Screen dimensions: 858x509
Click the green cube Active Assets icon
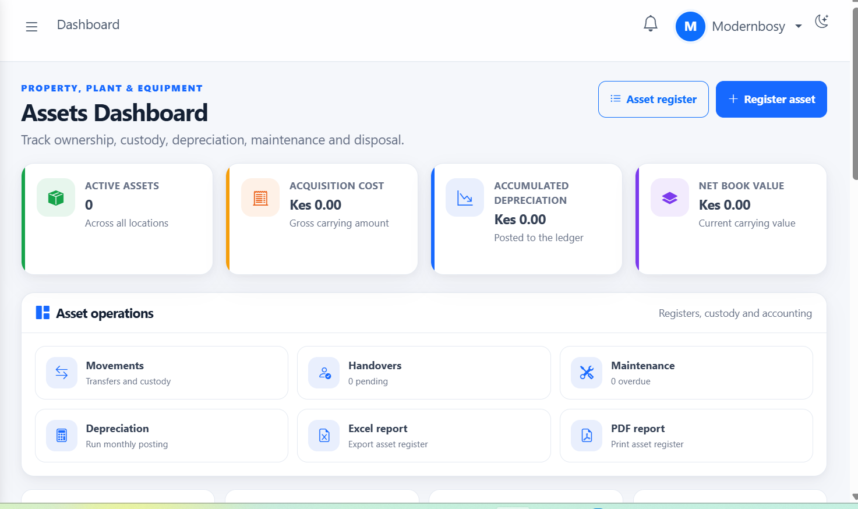[x=56, y=197]
